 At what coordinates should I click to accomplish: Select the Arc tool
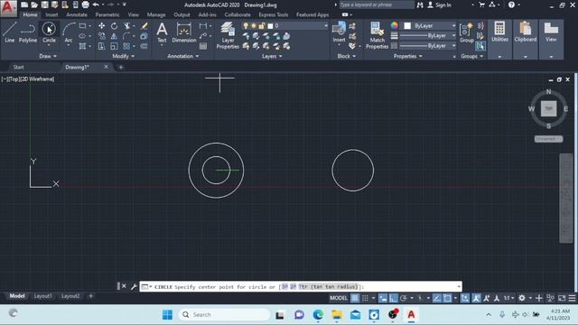point(69,32)
